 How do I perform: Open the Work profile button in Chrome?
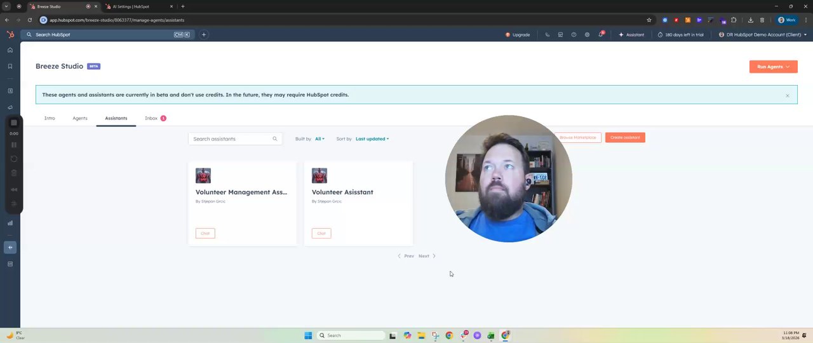pos(787,20)
